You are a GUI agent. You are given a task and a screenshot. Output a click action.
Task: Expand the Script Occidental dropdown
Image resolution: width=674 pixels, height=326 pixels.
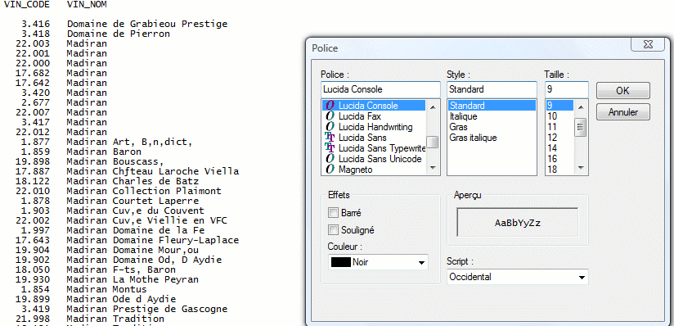[518, 277]
